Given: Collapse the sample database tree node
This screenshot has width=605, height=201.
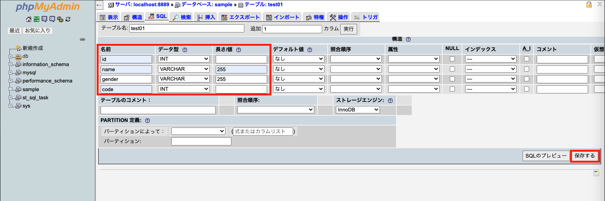Looking at the screenshot, I should pos(11,90).
